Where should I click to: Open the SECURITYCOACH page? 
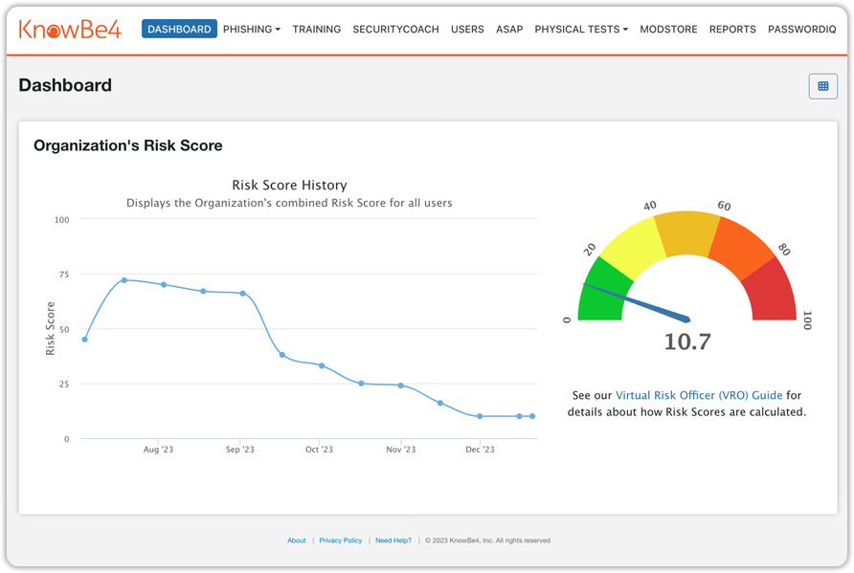pos(395,30)
